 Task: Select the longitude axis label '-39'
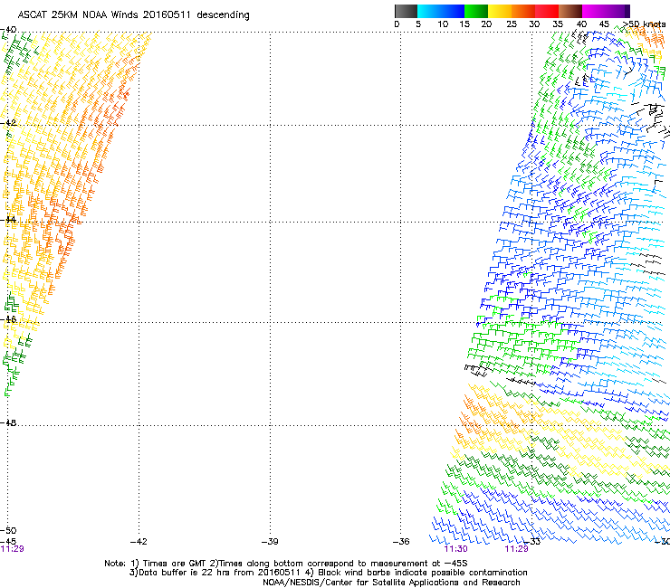pyautogui.click(x=270, y=542)
